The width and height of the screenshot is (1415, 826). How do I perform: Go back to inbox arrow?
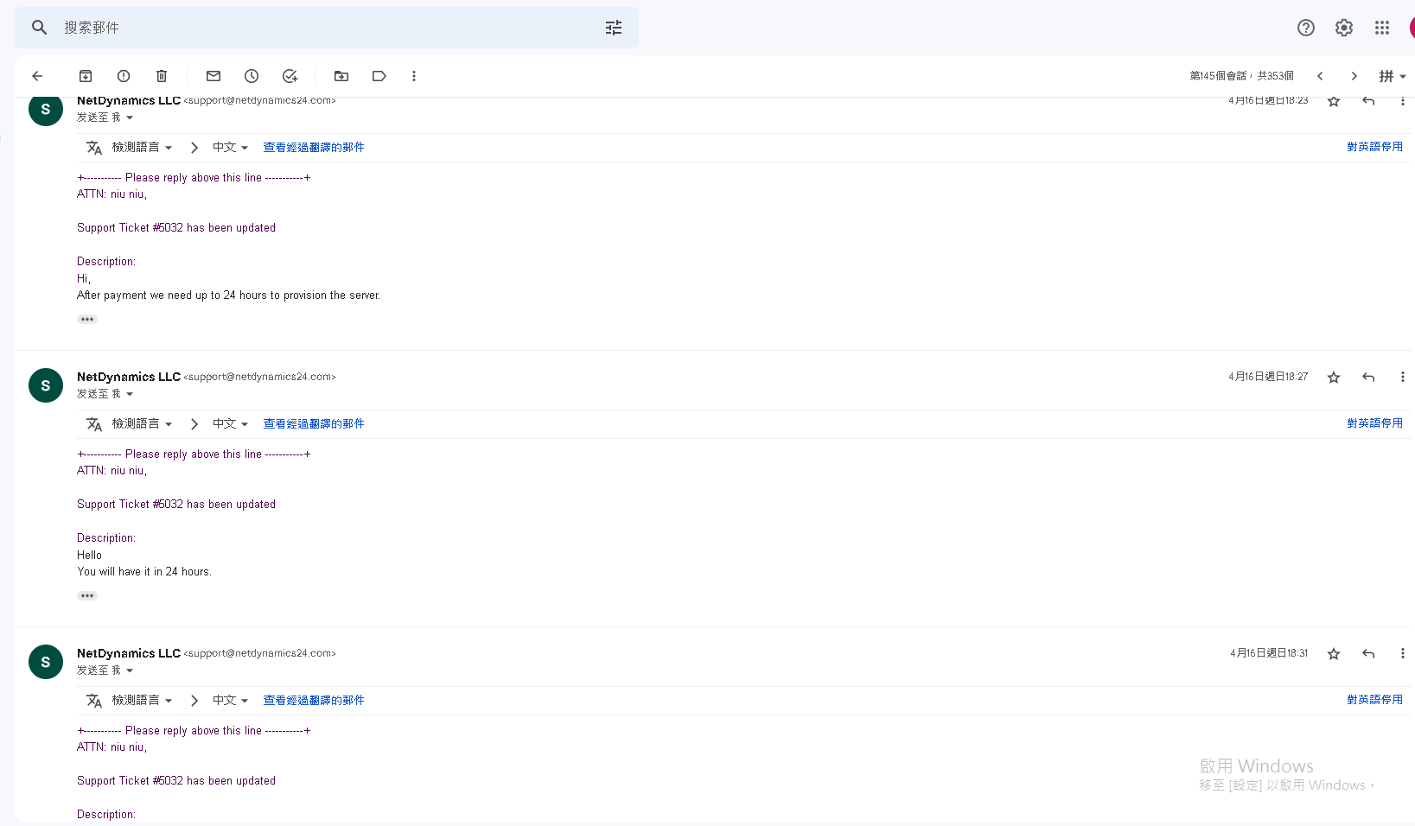click(x=37, y=76)
